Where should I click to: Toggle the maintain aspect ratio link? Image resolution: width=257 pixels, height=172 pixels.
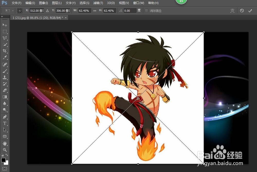tap(95, 11)
